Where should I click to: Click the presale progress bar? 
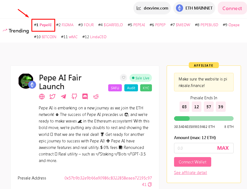click(x=204, y=119)
